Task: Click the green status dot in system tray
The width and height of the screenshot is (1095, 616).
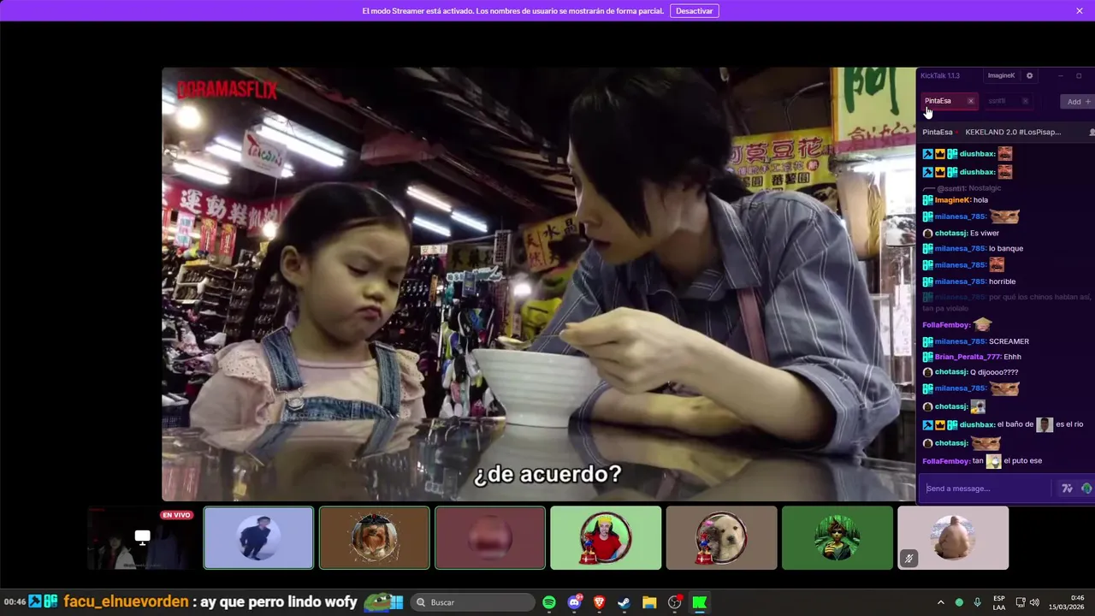Action: click(x=959, y=602)
